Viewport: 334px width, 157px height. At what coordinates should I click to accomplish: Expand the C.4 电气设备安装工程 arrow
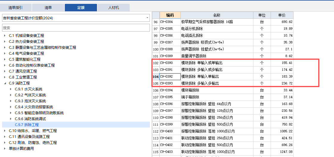[5, 54]
